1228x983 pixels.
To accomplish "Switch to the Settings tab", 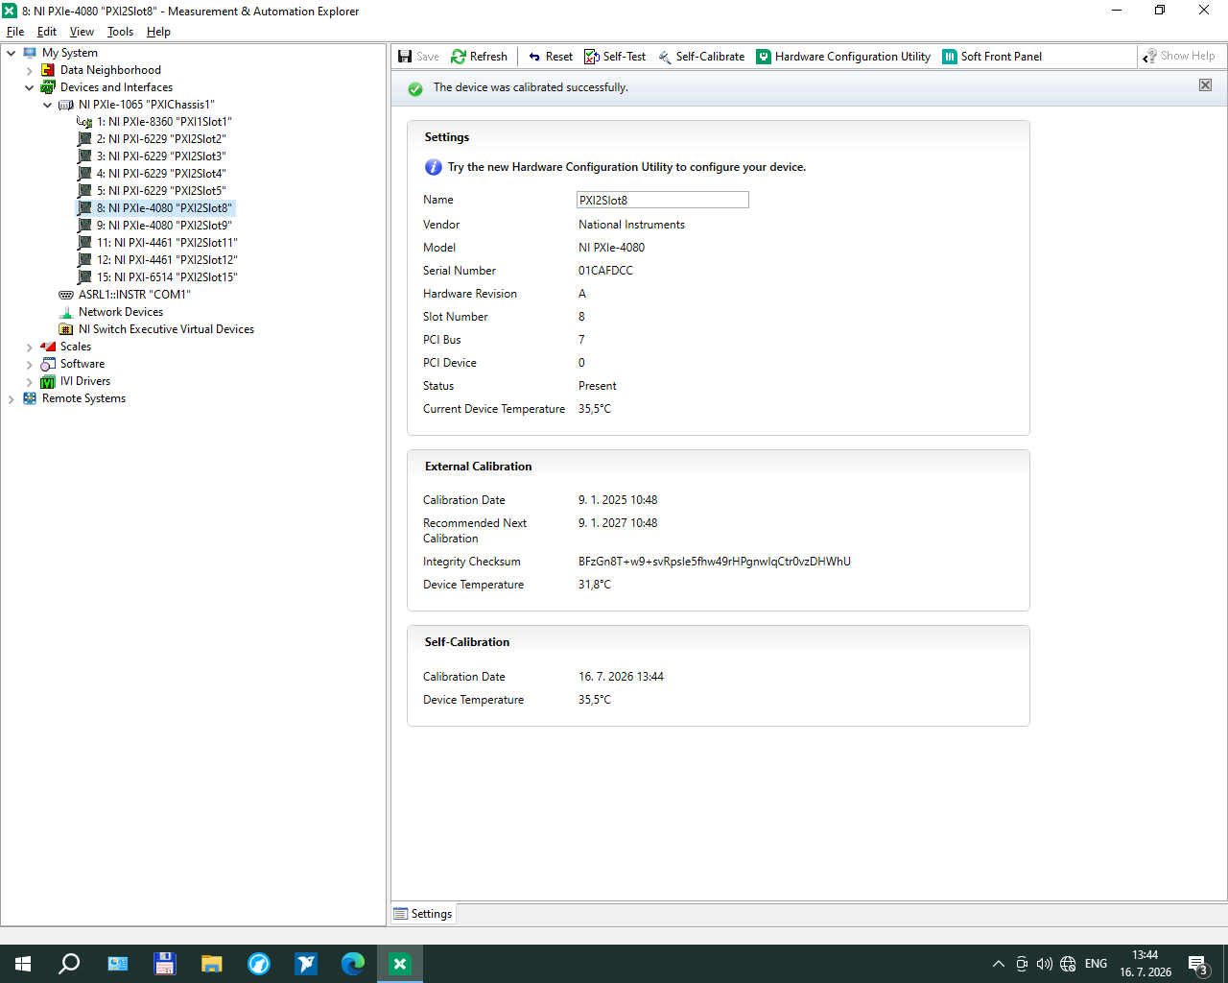I will (423, 914).
